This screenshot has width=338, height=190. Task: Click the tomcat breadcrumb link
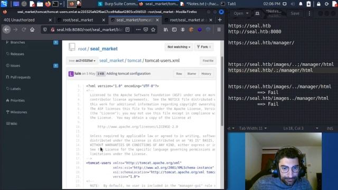(134, 61)
